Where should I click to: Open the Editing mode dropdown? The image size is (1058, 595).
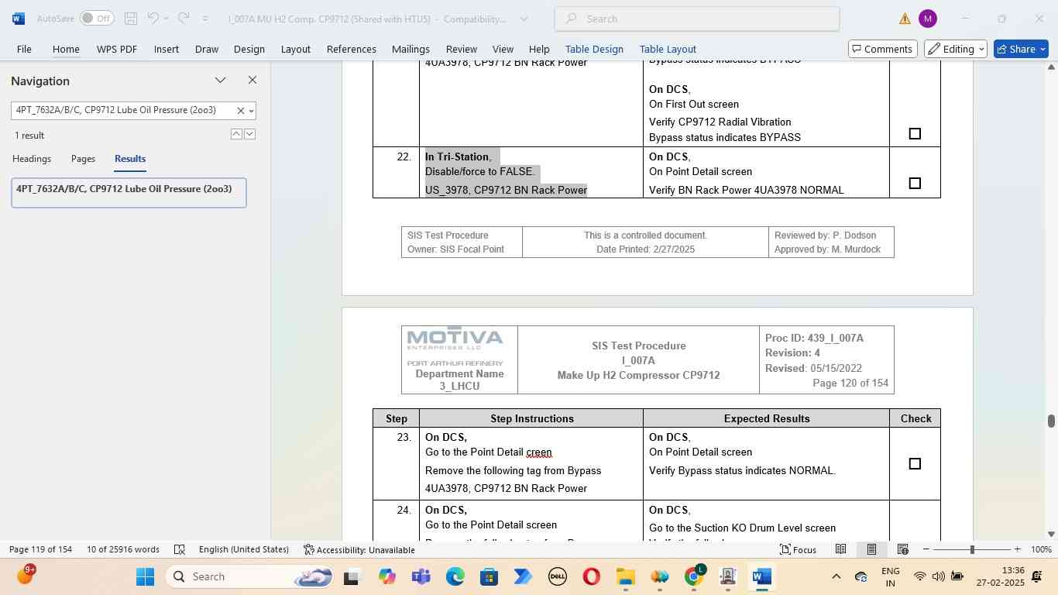[956, 49]
